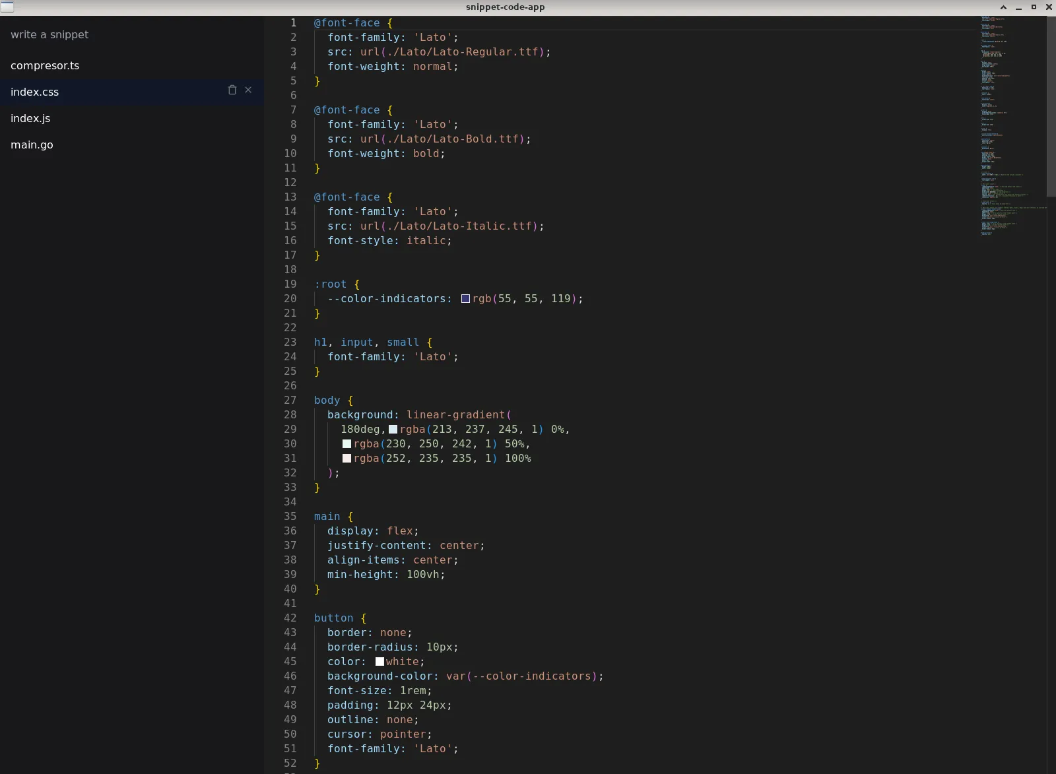
Task: Minimize the snippet-code-app window
Action: tap(1018, 7)
